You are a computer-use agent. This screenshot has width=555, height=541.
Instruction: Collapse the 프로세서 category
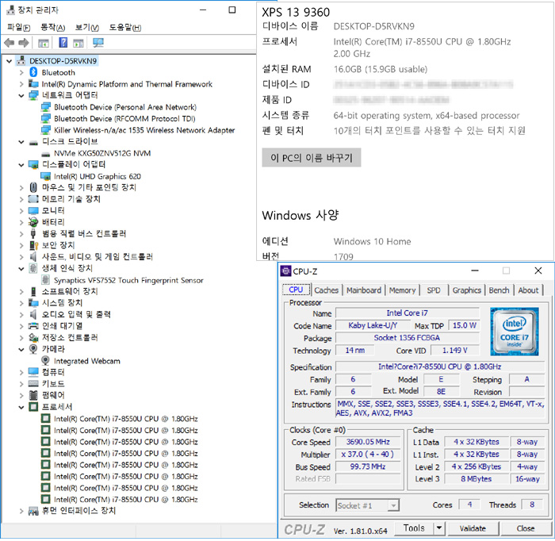point(21,407)
